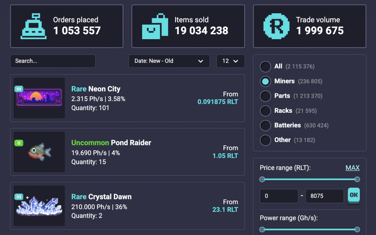The width and height of the screenshot is (376, 235).
Task: Open the Date: New - Old sort dropdown
Action: pos(169,61)
